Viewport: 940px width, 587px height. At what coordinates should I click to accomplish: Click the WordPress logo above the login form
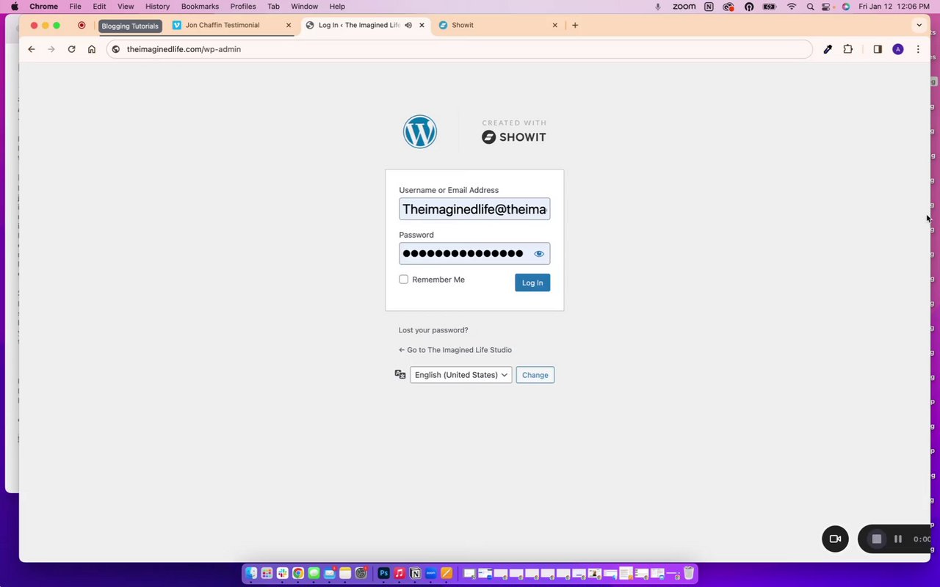420,132
